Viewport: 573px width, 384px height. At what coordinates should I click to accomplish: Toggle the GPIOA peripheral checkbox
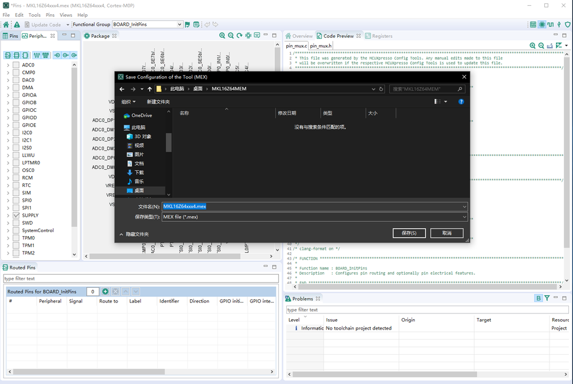16,95
